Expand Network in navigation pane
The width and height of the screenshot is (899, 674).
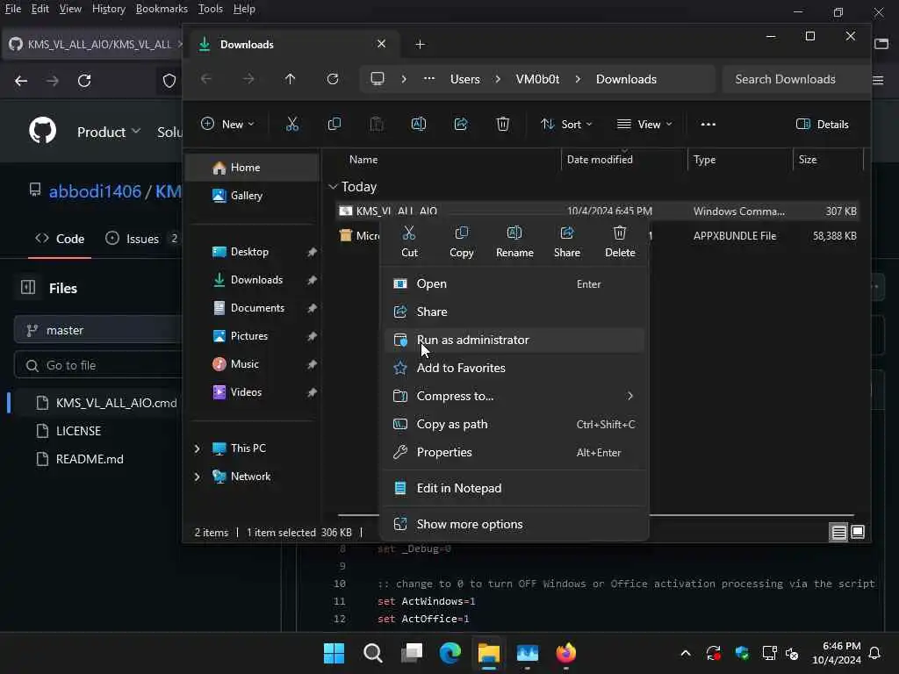[198, 477]
